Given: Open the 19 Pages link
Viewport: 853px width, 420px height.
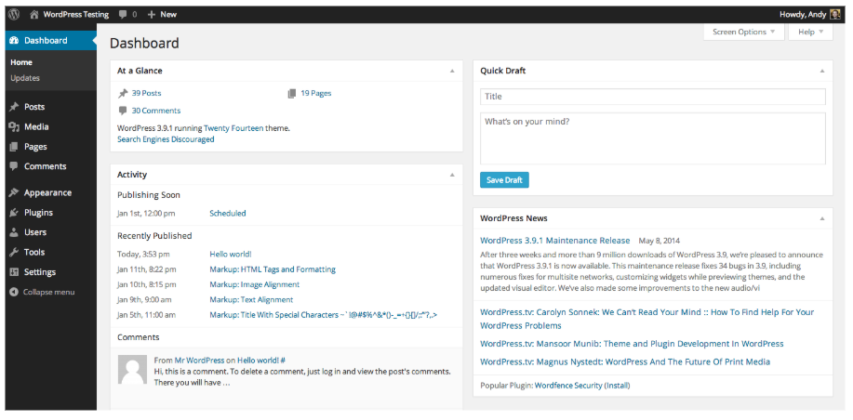Looking at the screenshot, I should [316, 94].
